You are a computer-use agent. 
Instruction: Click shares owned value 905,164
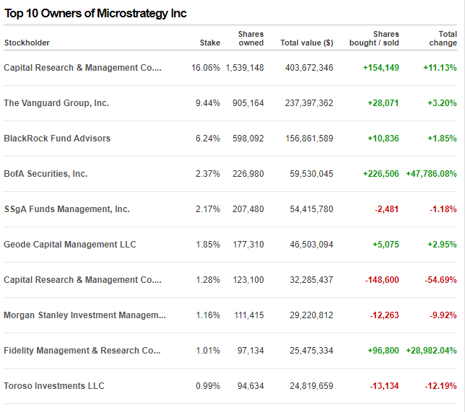(x=248, y=103)
